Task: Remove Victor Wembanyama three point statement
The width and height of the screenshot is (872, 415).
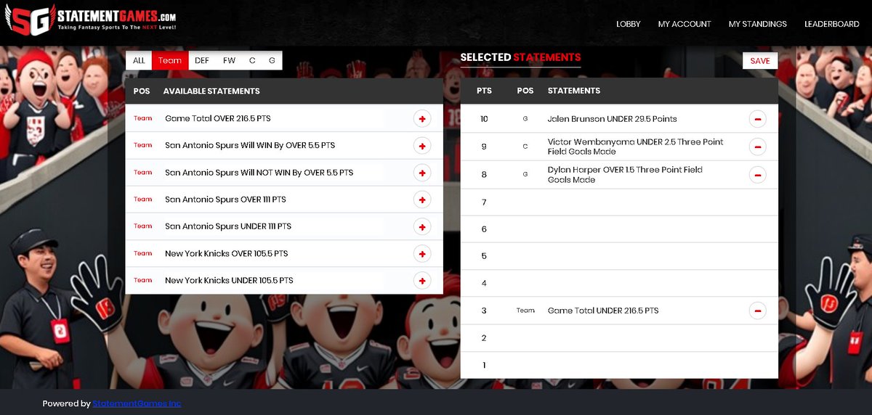Action: coord(757,147)
